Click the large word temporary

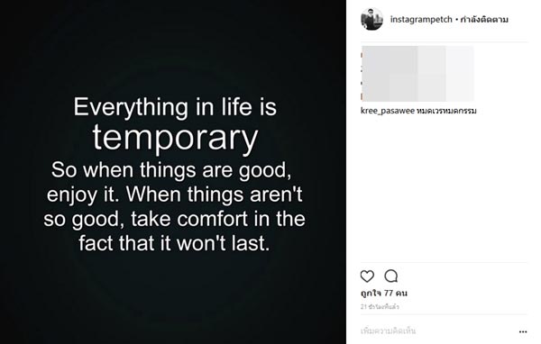[x=175, y=138]
